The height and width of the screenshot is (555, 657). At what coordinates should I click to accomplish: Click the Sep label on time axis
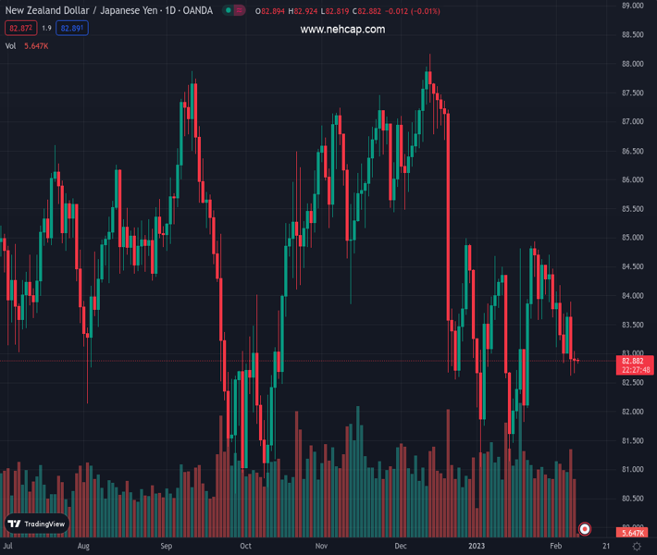tap(166, 547)
